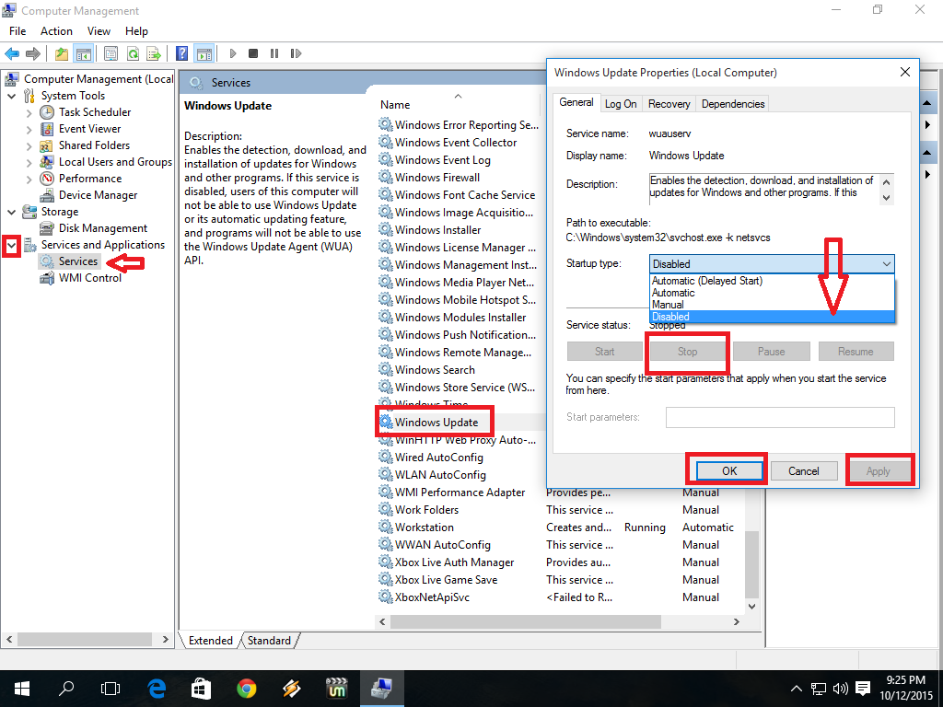The height and width of the screenshot is (707, 943).
Task: Toggle the Action pane visibility
Action: tap(204, 53)
